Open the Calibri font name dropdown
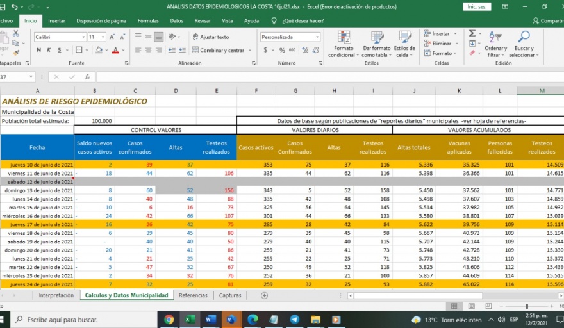 click(83, 37)
